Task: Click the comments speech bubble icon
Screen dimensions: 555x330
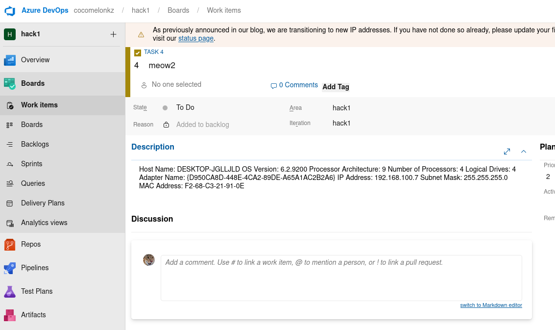Action: coord(274,86)
